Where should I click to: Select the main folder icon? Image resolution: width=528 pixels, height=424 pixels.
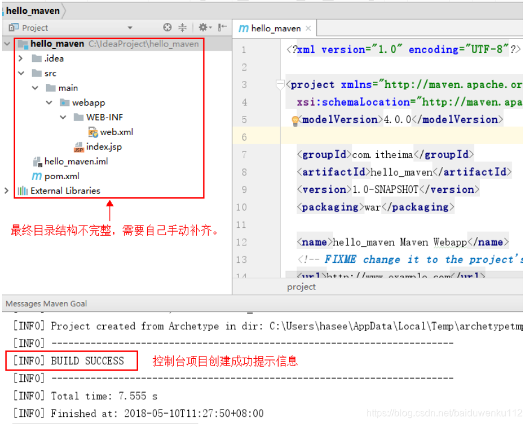[x=51, y=88]
